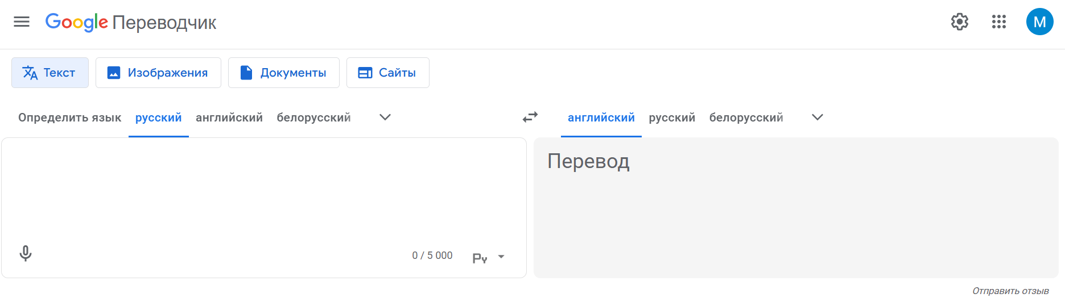Set target language to русский

coord(672,118)
